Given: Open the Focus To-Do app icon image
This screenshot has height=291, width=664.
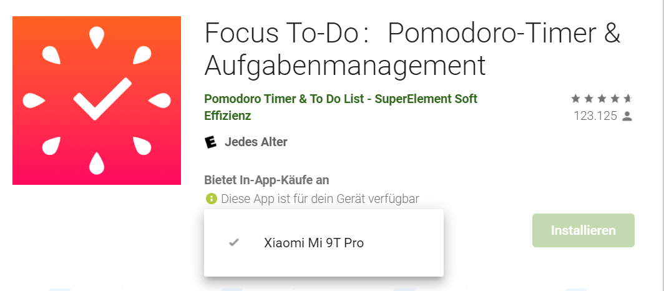Looking at the screenshot, I should click(x=97, y=101).
